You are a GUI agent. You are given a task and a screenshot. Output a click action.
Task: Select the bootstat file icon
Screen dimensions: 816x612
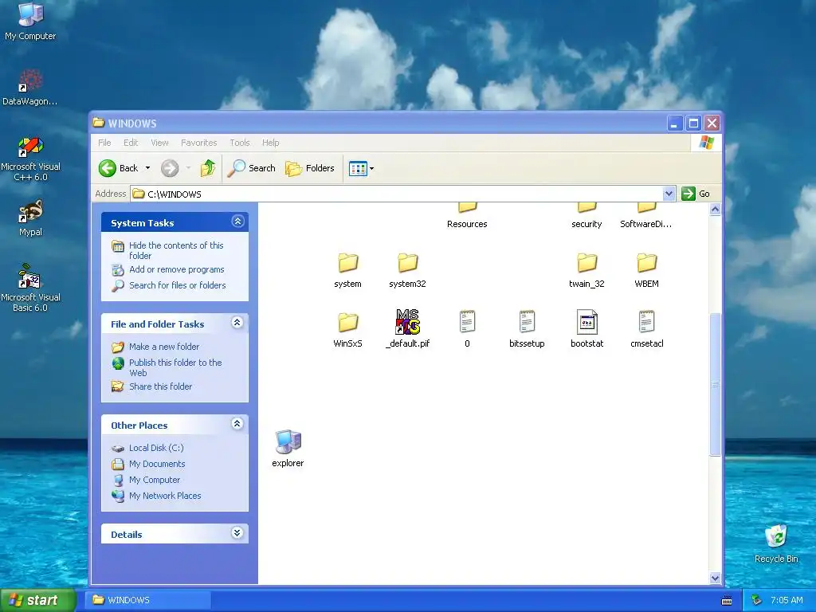pos(586,322)
